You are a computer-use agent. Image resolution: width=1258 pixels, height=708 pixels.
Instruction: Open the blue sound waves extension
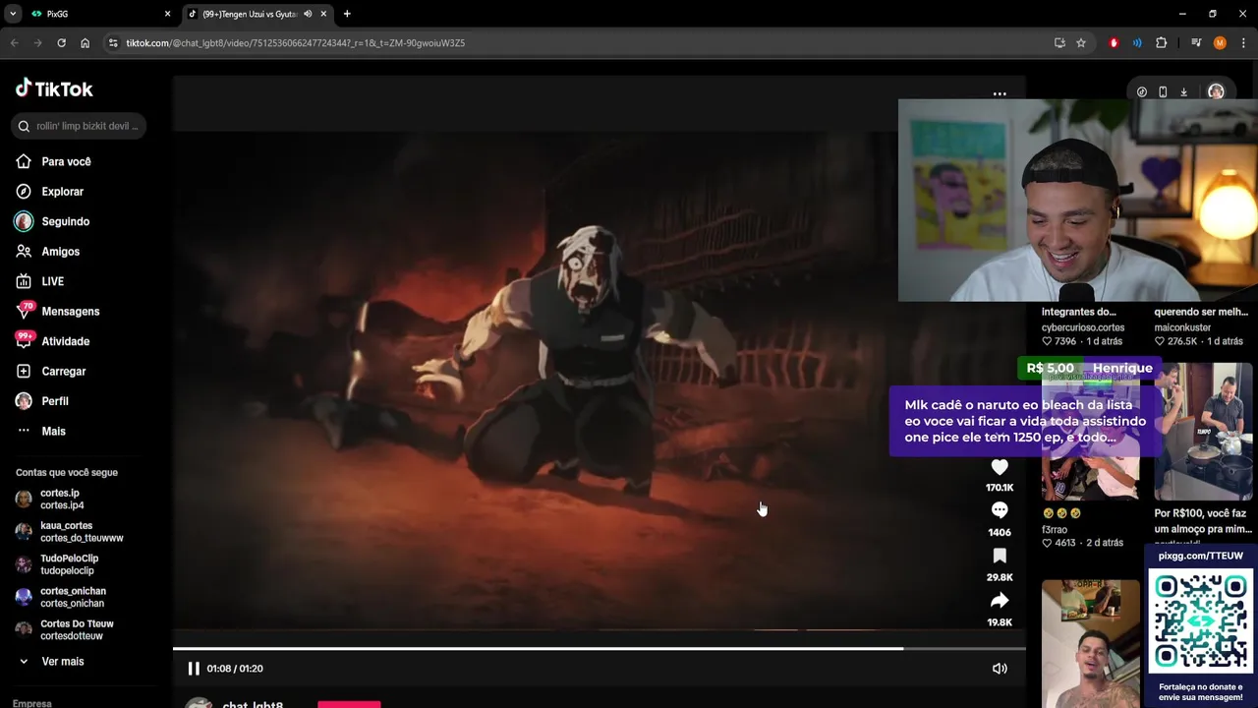1137,43
